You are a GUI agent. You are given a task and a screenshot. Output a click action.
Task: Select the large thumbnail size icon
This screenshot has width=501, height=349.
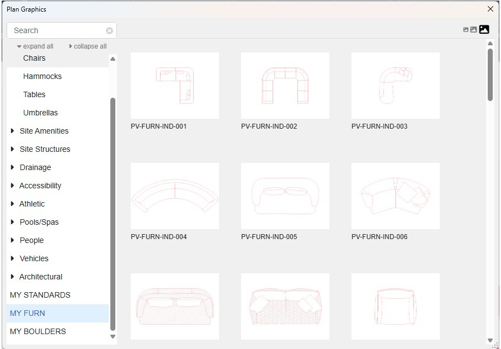[484, 29]
